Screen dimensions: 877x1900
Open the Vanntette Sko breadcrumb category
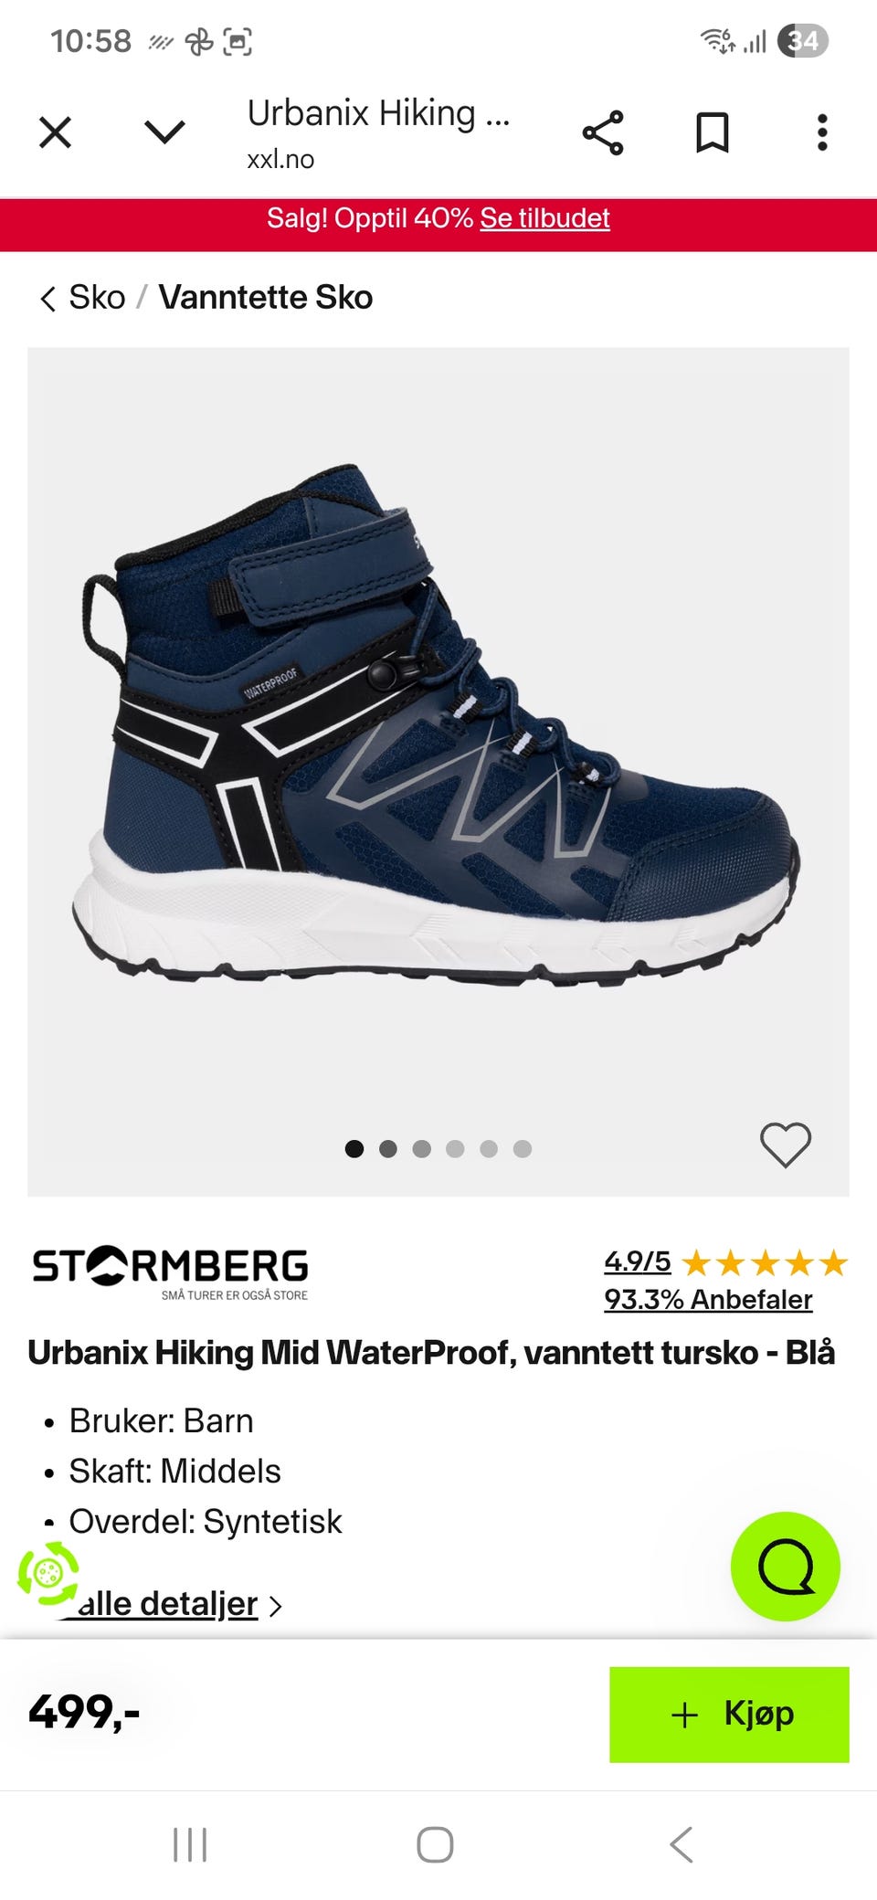(266, 298)
